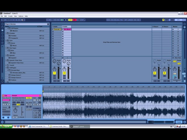Open the Options menu
The image size is (187, 140).
click(x=21, y=16)
